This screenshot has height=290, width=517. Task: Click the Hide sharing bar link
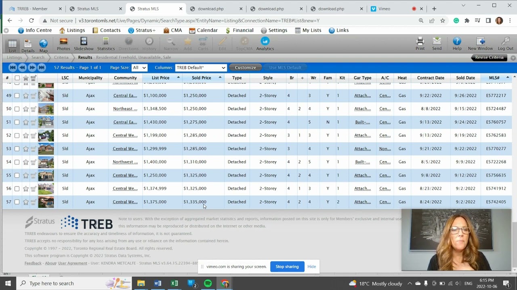click(311, 267)
